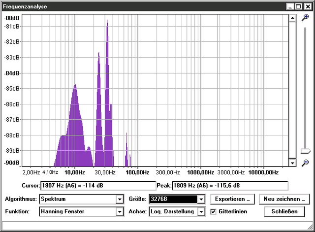Click the Exportieren button
Image resolution: width=315 pixels, height=232 pixels.
pos(232,199)
